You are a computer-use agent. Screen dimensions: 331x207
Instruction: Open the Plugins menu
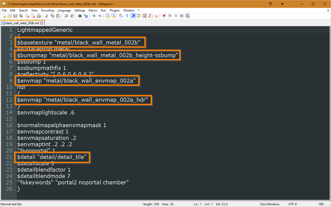click(115, 10)
